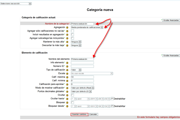Expand Seleccione una acción dropdown
The height and width of the screenshot is (120, 180).
click(16, 4)
